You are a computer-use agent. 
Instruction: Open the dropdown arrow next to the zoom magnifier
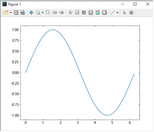point(43,13)
